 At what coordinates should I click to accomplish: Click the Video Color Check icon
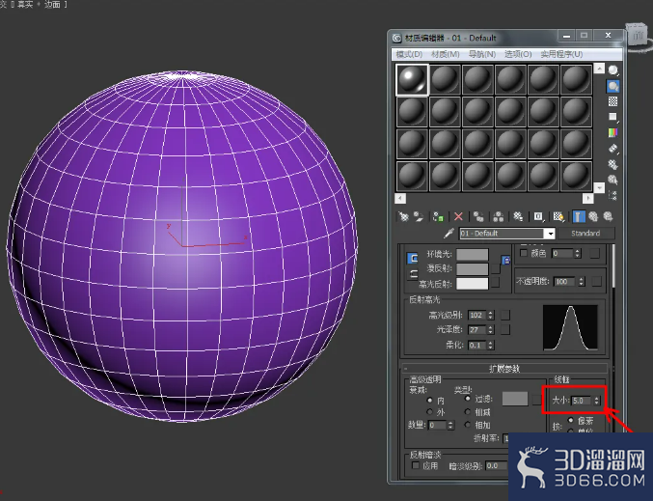[613, 133]
